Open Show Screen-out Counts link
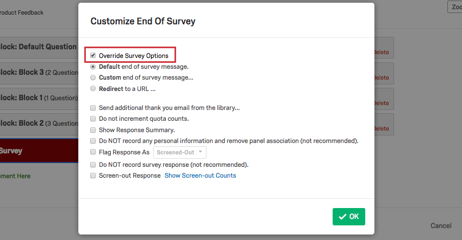The width and height of the screenshot is (462, 240). [200, 176]
